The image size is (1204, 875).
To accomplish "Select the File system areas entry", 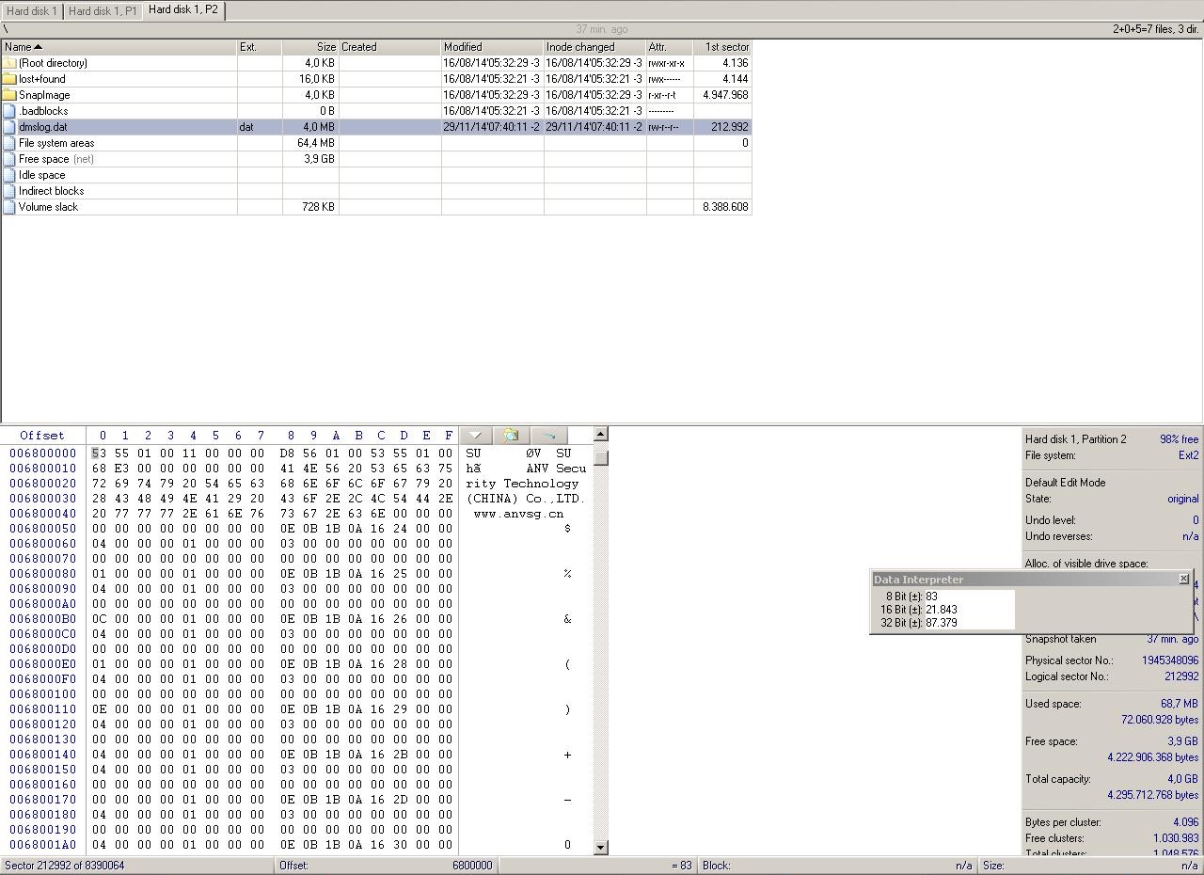I will pos(56,143).
